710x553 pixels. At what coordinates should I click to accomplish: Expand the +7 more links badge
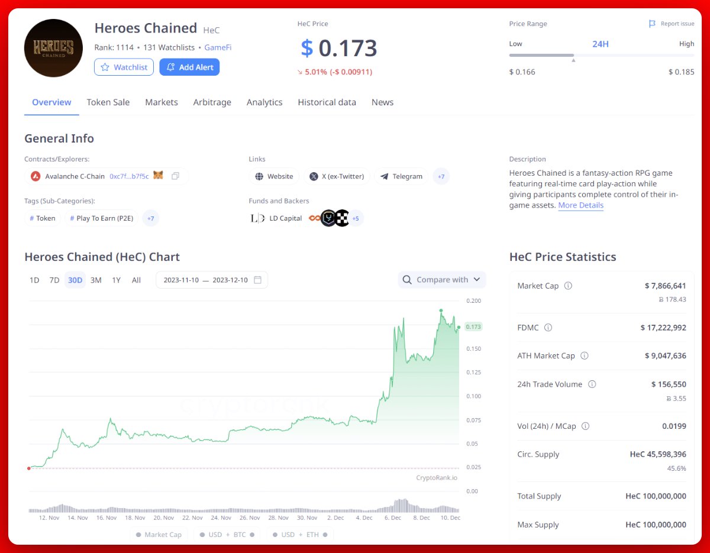(x=441, y=176)
